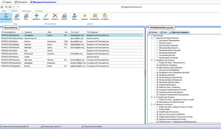221x129 pixels.
Task: Click the small orange quick access icon
Action: click(13, 7)
